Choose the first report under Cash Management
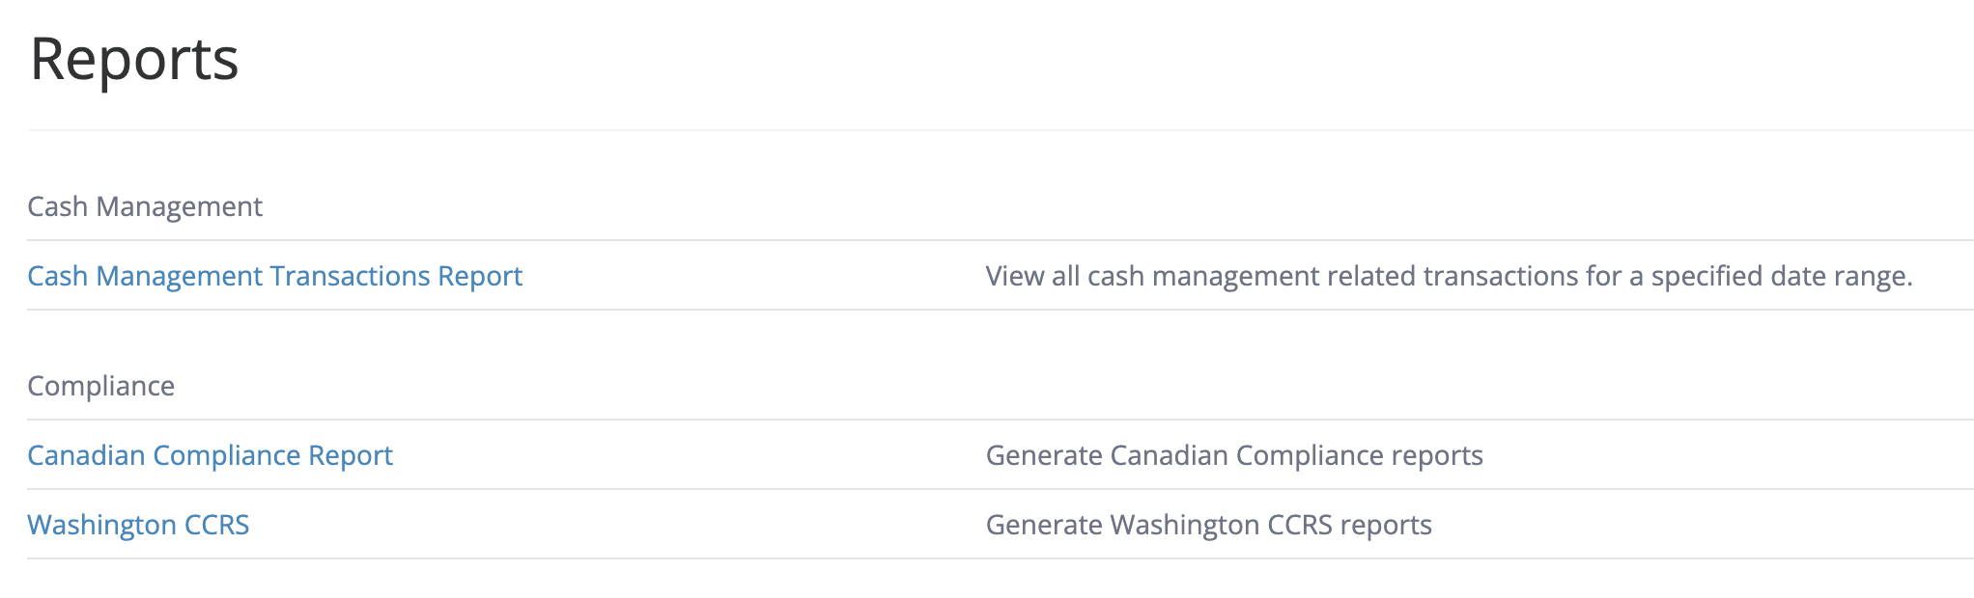The height and width of the screenshot is (598, 1974). tap(274, 276)
